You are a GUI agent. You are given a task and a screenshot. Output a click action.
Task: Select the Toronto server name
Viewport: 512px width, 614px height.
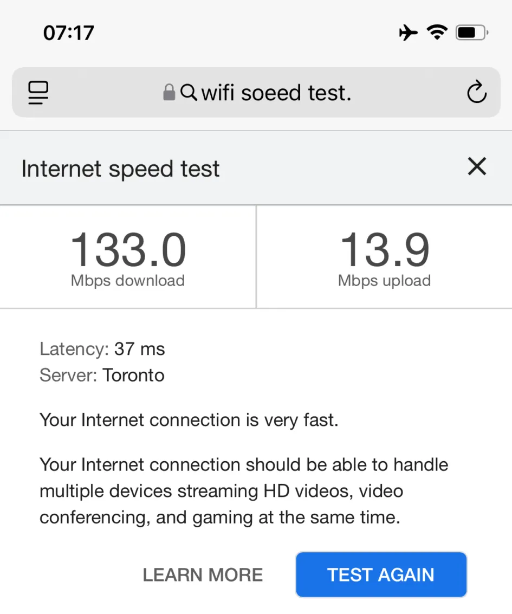point(133,375)
